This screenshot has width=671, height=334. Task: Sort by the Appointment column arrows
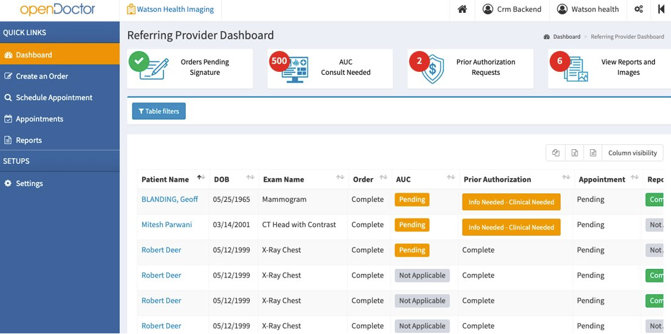pyautogui.click(x=635, y=177)
